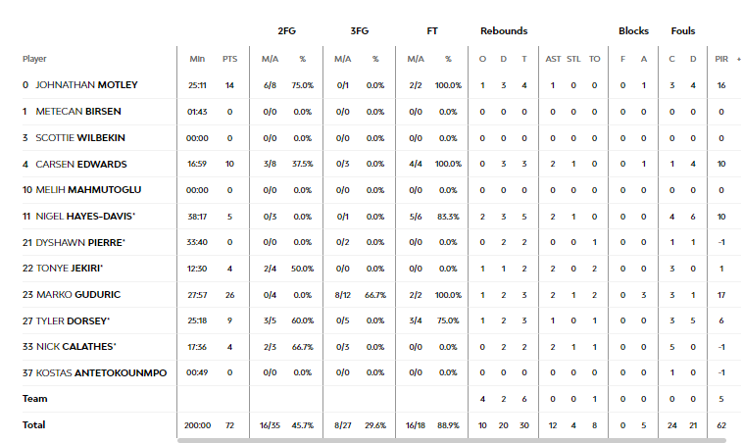Screen dimensions: 743x443
Task: Open Nick Calathes player link
Action: click(x=75, y=347)
